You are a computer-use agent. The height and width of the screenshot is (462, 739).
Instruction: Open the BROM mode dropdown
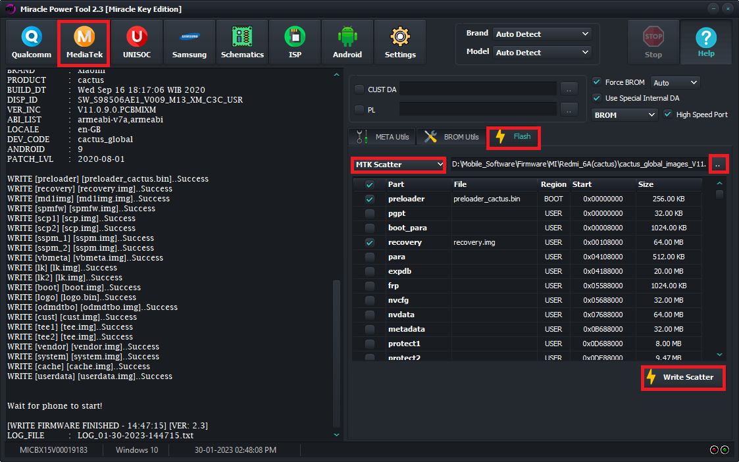(x=624, y=115)
